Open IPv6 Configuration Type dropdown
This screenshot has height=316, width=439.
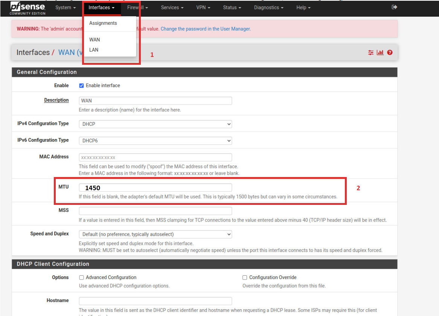tap(155, 140)
